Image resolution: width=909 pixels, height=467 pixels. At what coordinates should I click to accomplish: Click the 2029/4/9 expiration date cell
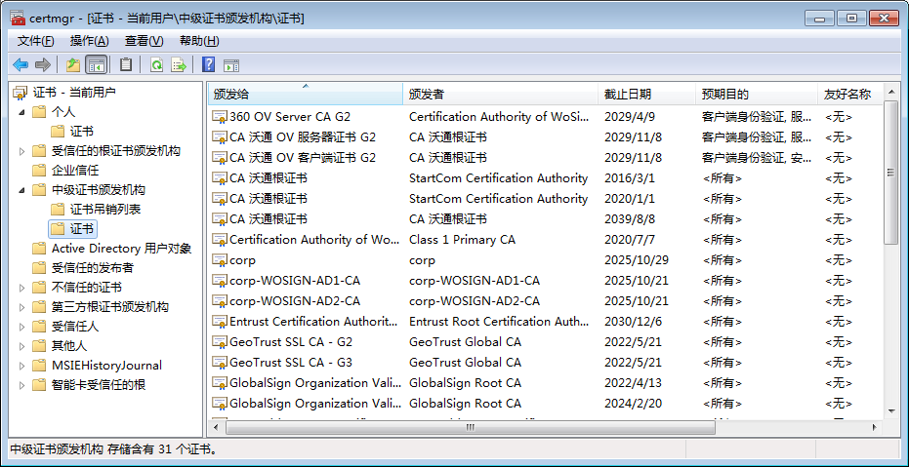[x=630, y=117]
